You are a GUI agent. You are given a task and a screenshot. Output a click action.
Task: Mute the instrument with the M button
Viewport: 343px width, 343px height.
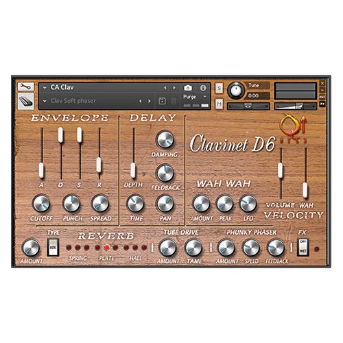[219, 104]
